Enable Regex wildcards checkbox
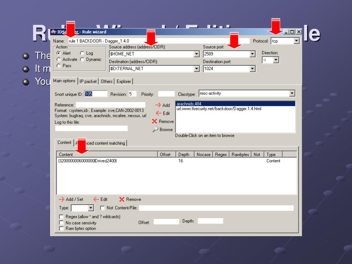 click(x=61, y=217)
